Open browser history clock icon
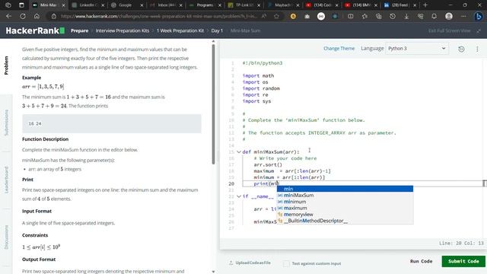 (393, 16)
